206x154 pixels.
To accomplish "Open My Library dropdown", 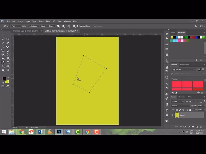I will tap(184, 70).
